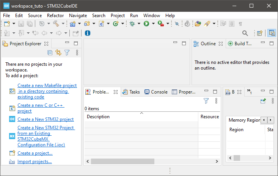Open the Refactor menu

click(55, 16)
